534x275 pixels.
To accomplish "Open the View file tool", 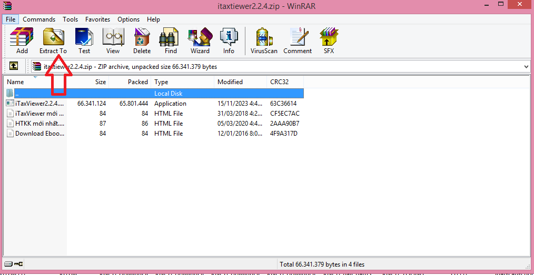I will coord(113,41).
